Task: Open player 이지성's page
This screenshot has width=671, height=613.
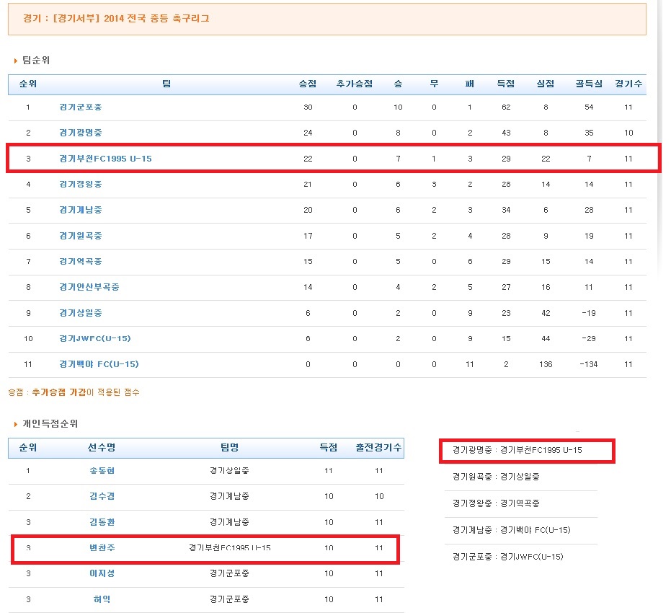Action: pyautogui.click(x=101, y=573)
